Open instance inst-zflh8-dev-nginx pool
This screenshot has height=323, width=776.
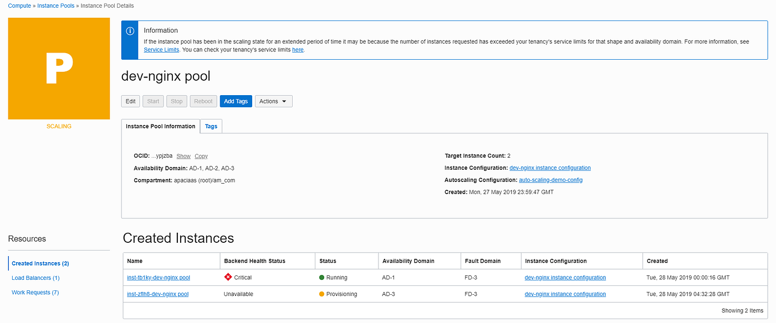click(x=158, y=294)
